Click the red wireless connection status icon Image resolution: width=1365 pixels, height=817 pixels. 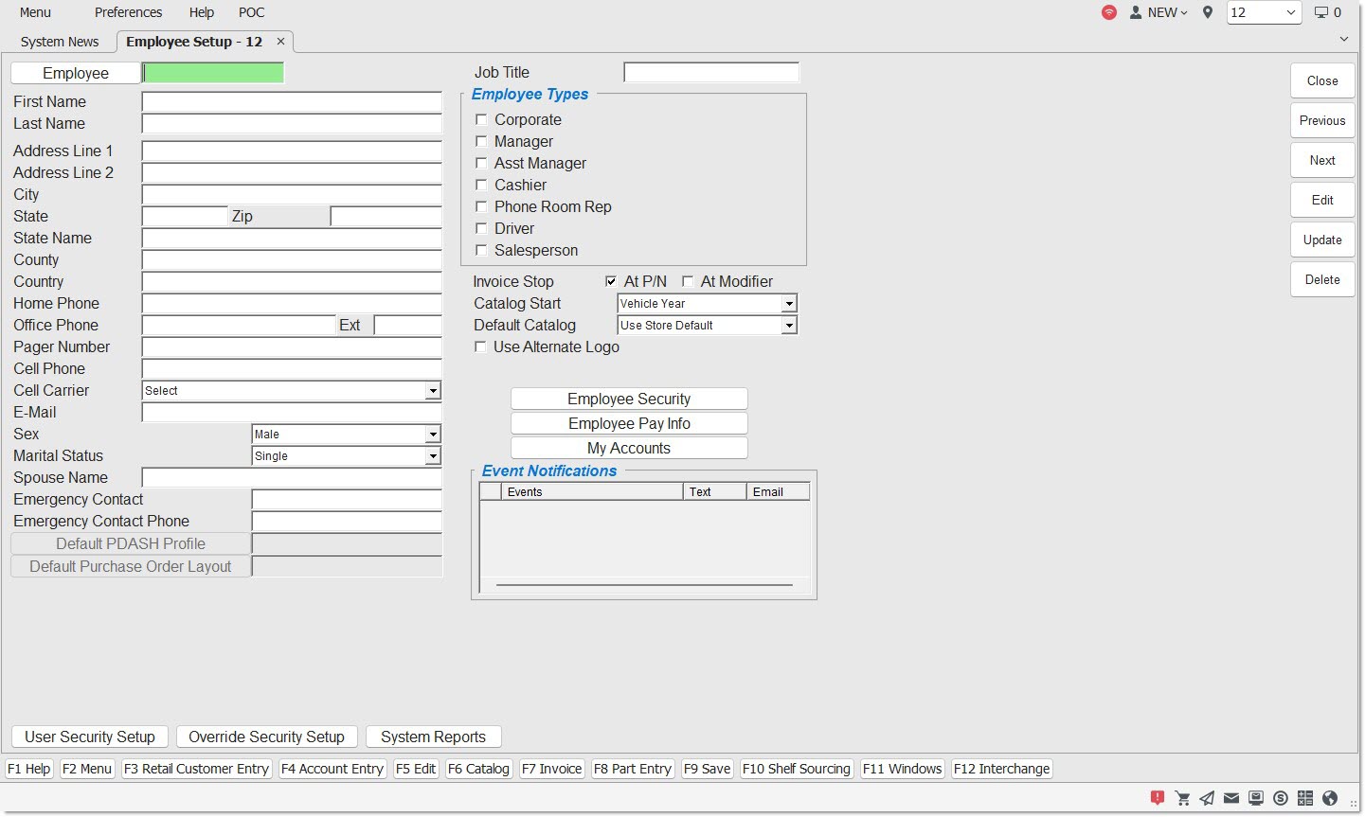click(1108, 12)
